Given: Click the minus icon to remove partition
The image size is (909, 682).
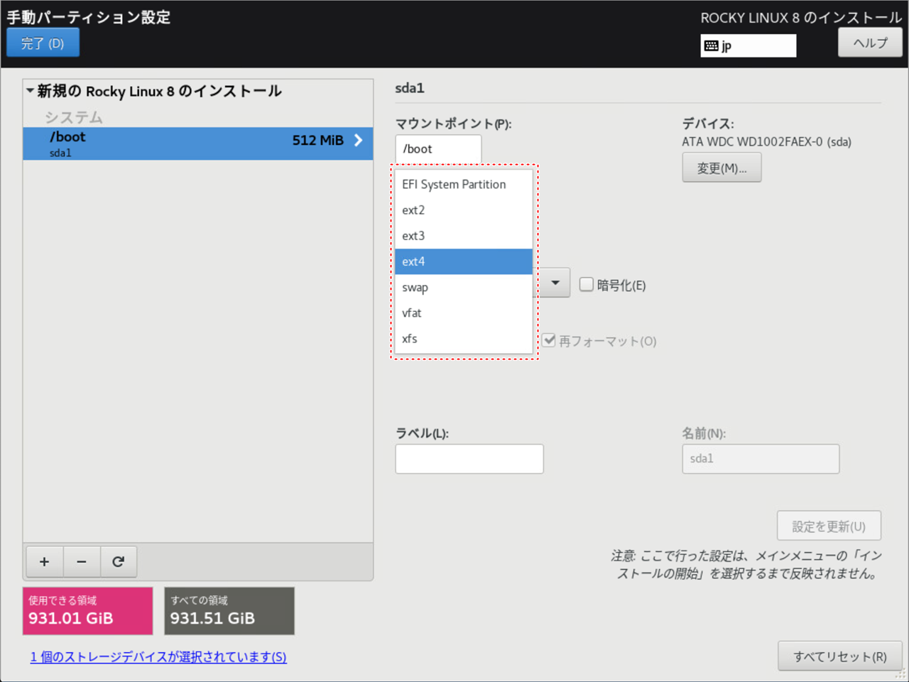Looking at the screenshot, I should tap(82, 562).
